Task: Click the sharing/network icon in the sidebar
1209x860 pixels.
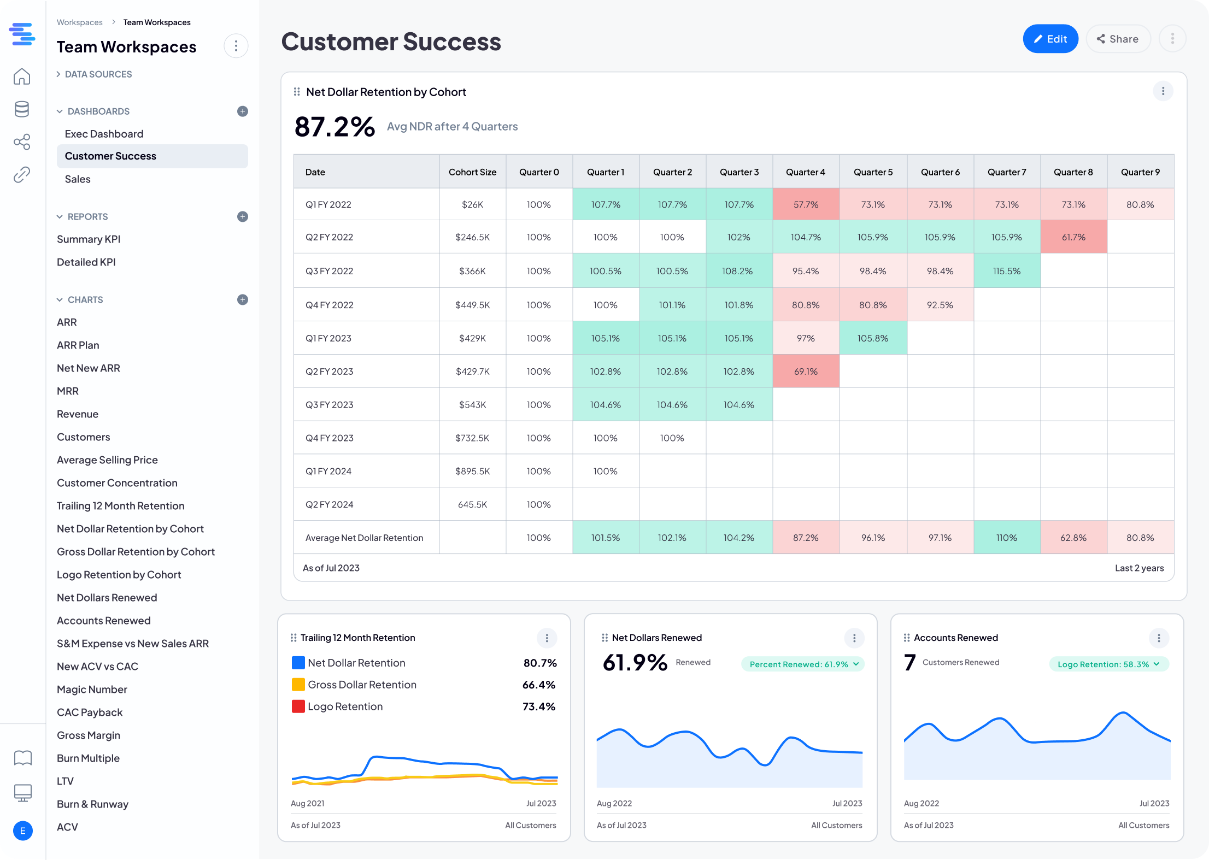Action: pos(22,142)
